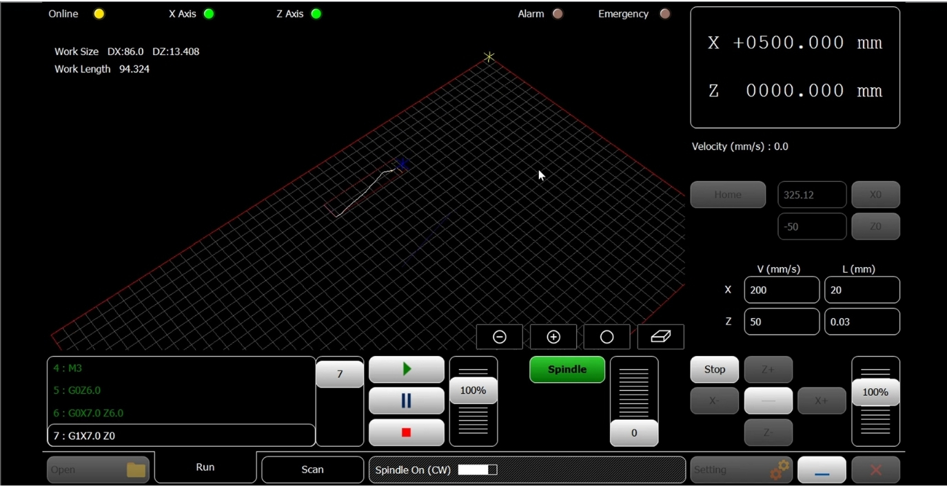This screenshot has height=486, width=947.
Task: Click the jog Stop button
Action: click(x=715, y=370)
